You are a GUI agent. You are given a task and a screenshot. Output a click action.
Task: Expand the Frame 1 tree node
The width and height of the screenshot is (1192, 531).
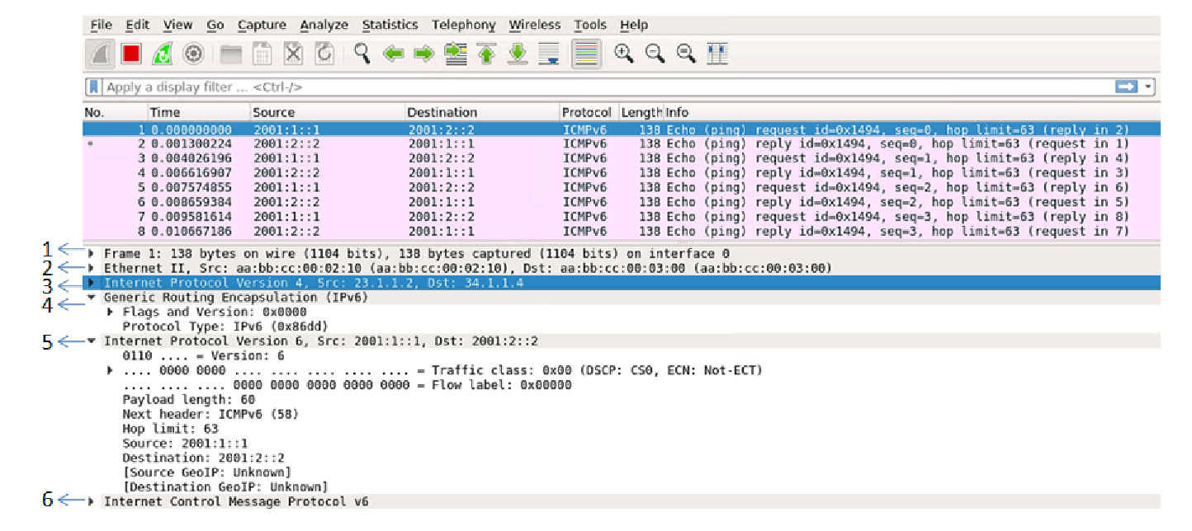coord(91,254)
